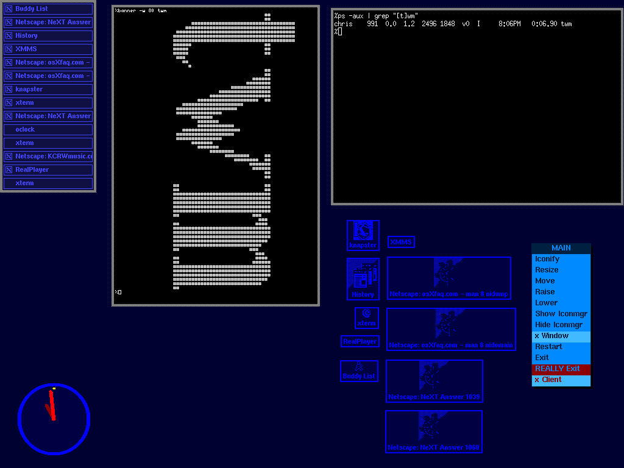Choose Restart from the MAIN menu
The width and height of the screenshot is (624, 468).
point(561,347)
